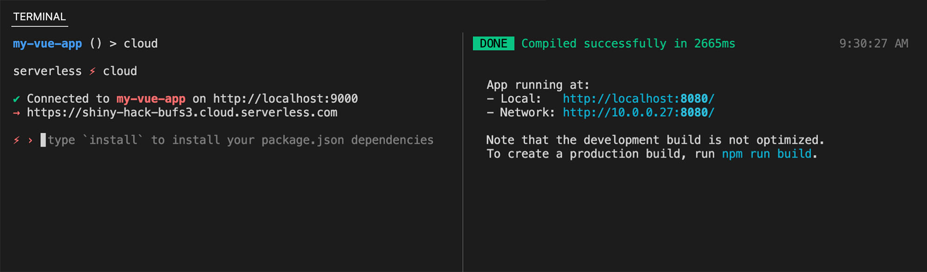927x272 pixels.
Task: Click the green checkmark before Connected
Action: [17, 99]
